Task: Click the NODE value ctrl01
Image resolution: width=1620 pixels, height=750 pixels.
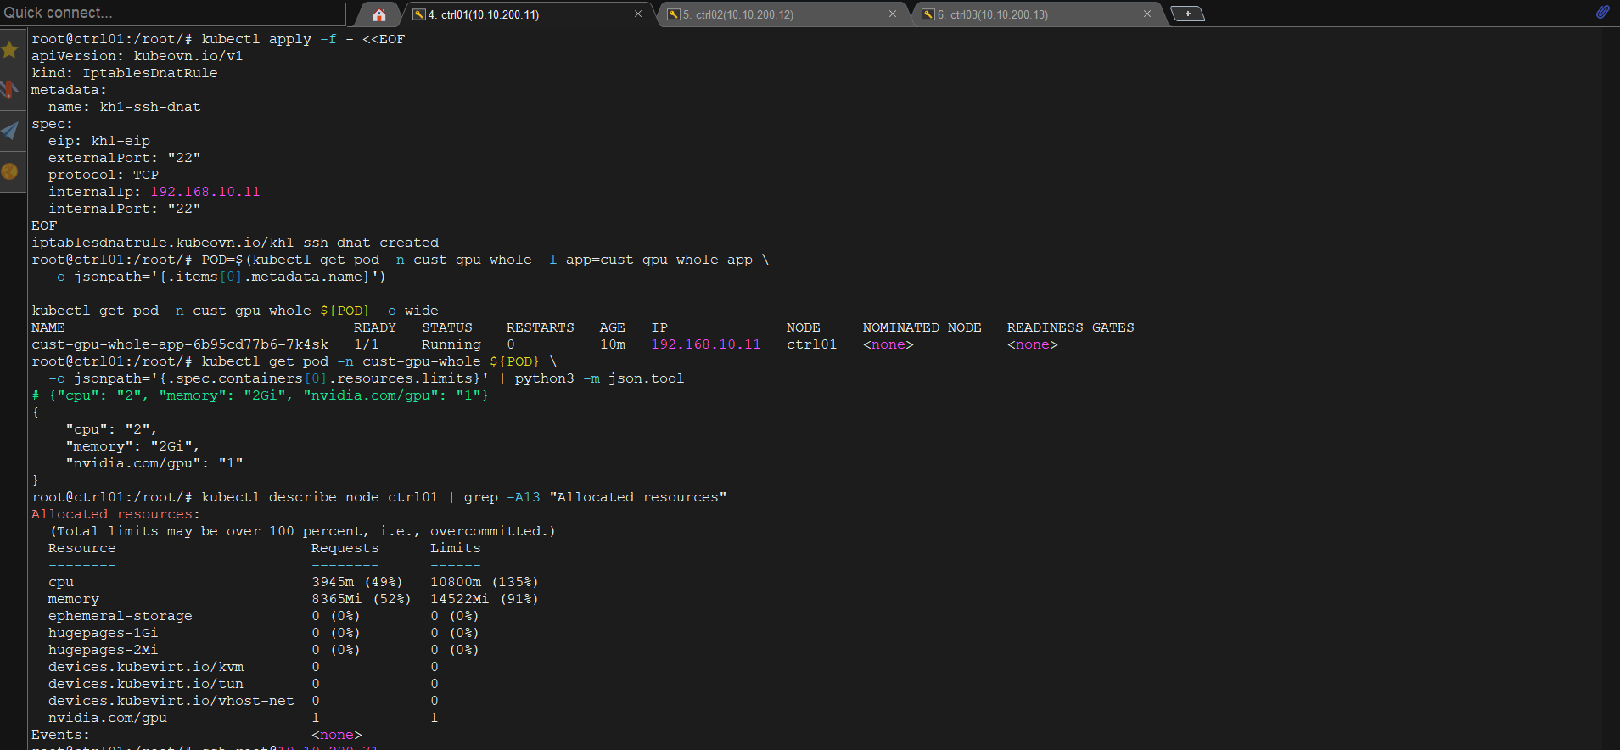Action: click(812, 344)
